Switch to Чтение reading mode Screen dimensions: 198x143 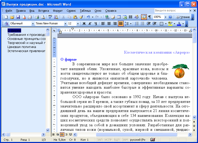[x=183, y=17]
